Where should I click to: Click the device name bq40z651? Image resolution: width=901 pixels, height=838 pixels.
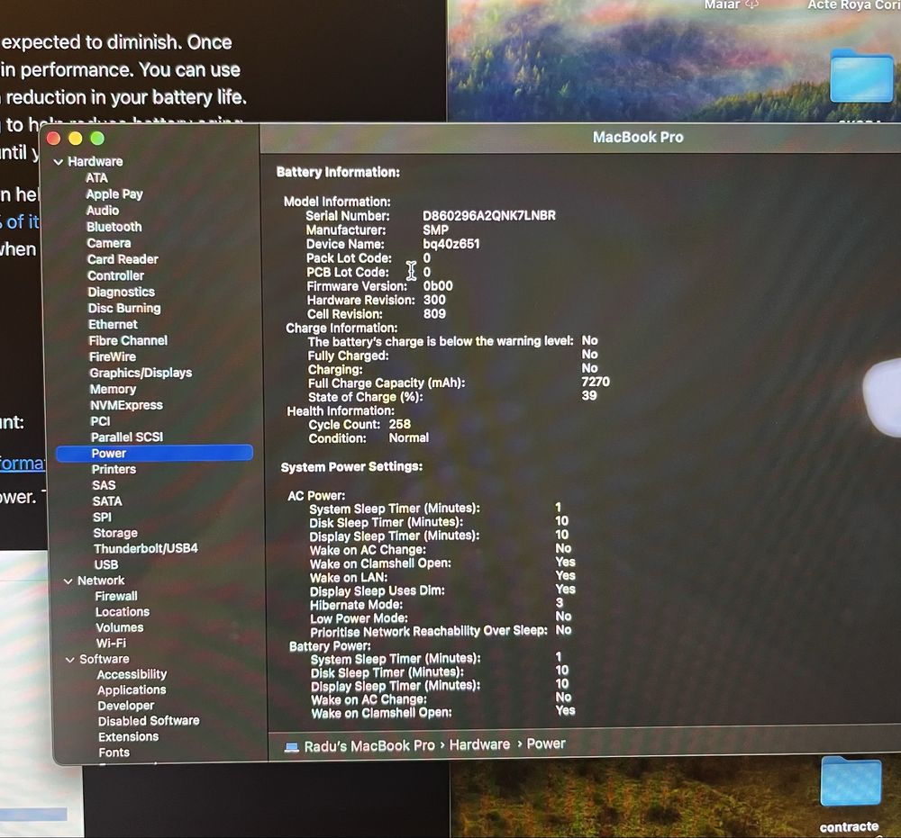tap(451, 244)
